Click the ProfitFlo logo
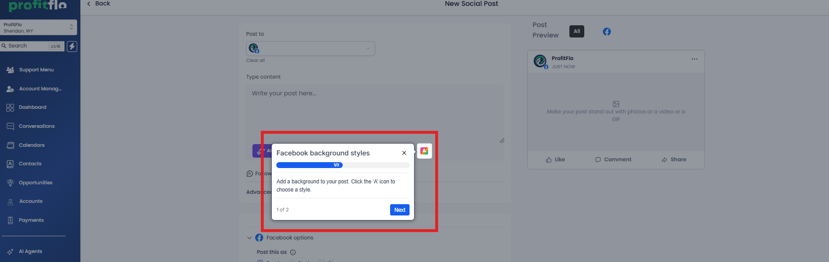The height and width of the screenshot is (262, 829). coord(38,5)
